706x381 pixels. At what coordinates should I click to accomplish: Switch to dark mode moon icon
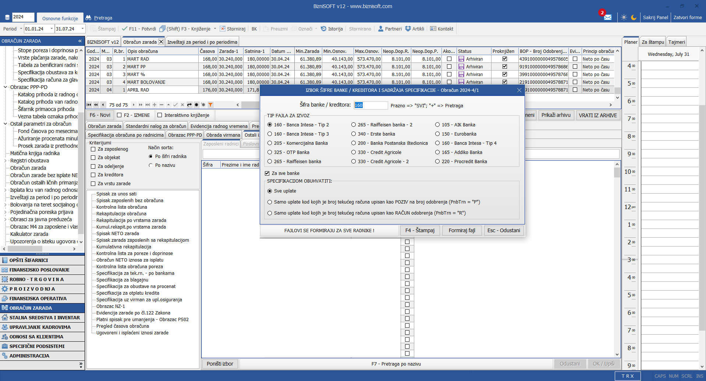634,17
